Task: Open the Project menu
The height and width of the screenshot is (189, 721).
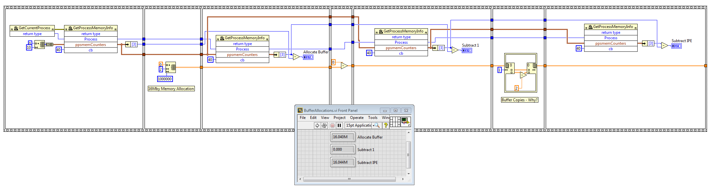Action: pyautogui.click(x=339, y=118)
